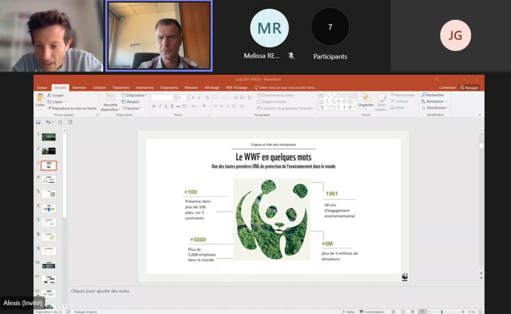Switch to reading view icon

pos(413,312)
